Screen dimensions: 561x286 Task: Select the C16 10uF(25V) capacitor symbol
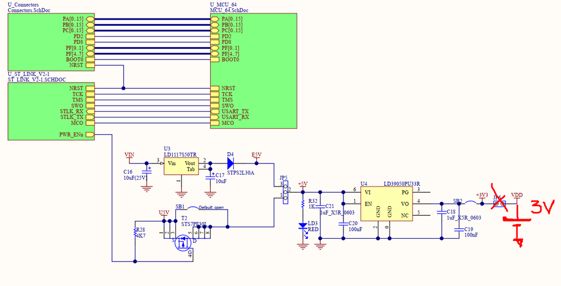point(146,171)
